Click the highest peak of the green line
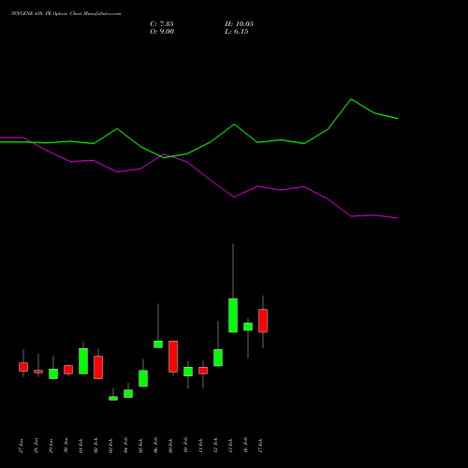The height and width of the screenshot is (468, 468). 351,99
